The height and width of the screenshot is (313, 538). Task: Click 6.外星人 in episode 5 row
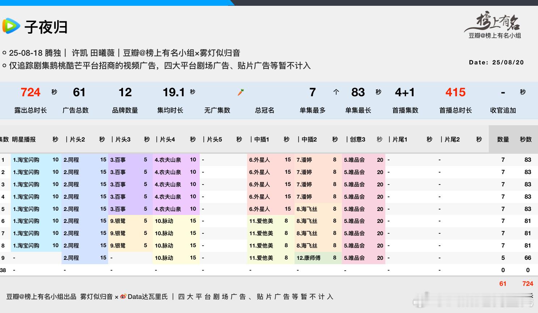click(259, 209)
